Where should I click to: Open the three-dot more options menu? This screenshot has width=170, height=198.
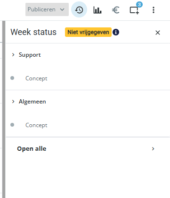(154, 10)
